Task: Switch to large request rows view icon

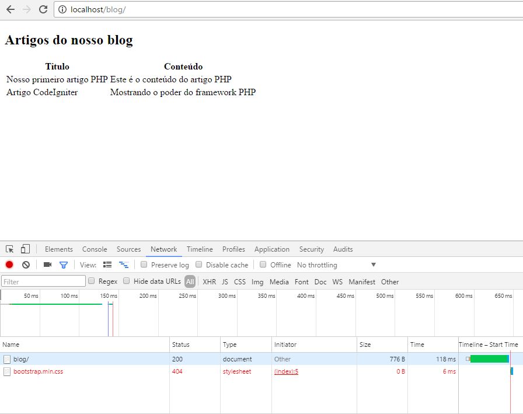Action: pyautogui.click(x=107, y=264)
